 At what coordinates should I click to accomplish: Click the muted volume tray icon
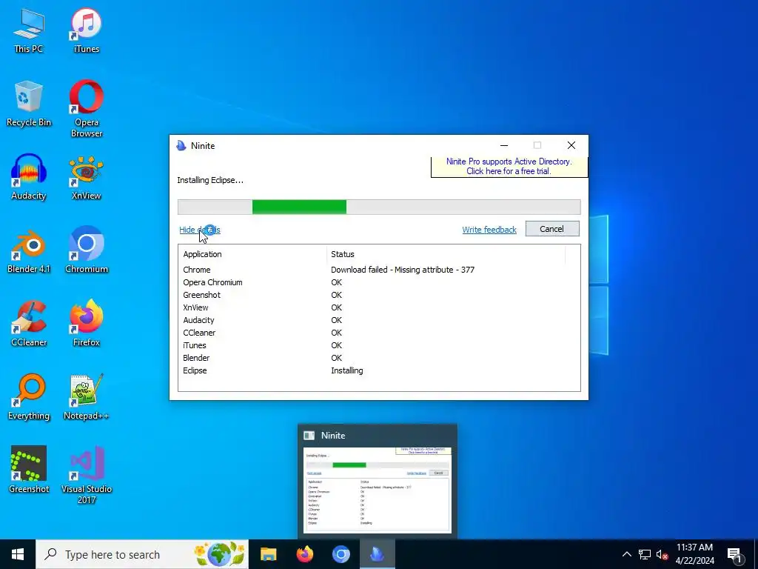pos(662,554)
